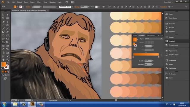Swap fill and stroke colors
190x107 pixels.
(x=8, y=63)
